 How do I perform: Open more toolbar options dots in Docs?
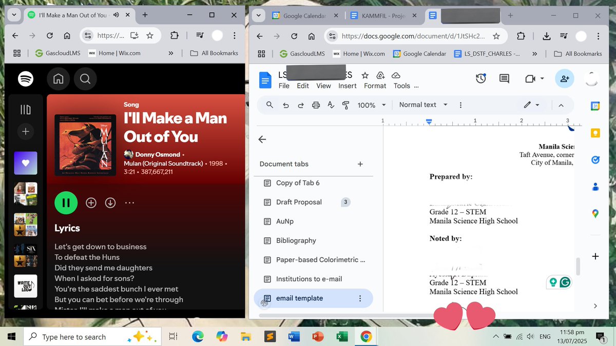pos(460,105)
